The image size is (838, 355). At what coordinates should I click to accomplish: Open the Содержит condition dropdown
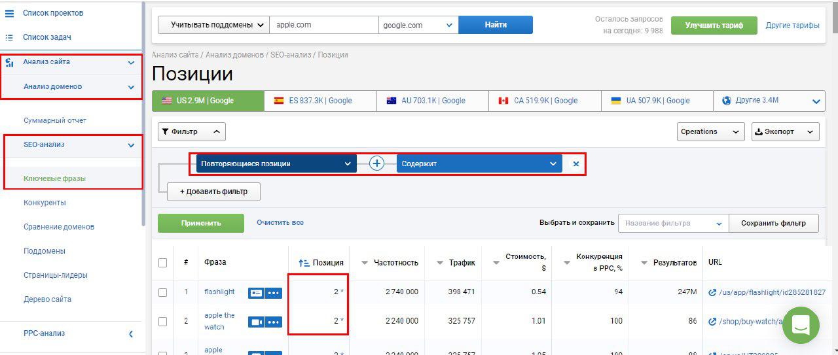(479, 163)
